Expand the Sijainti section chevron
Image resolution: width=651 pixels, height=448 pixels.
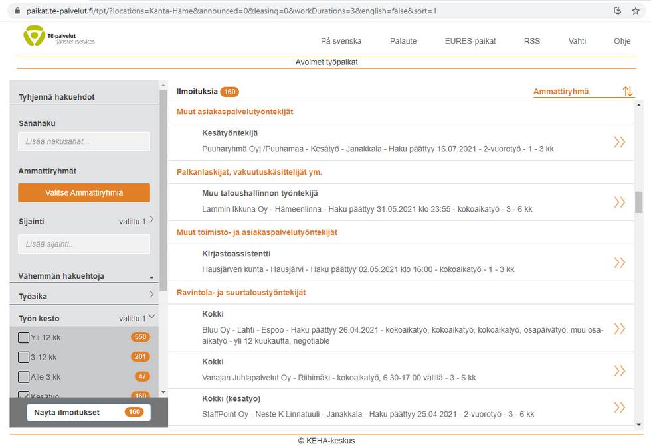151,220
